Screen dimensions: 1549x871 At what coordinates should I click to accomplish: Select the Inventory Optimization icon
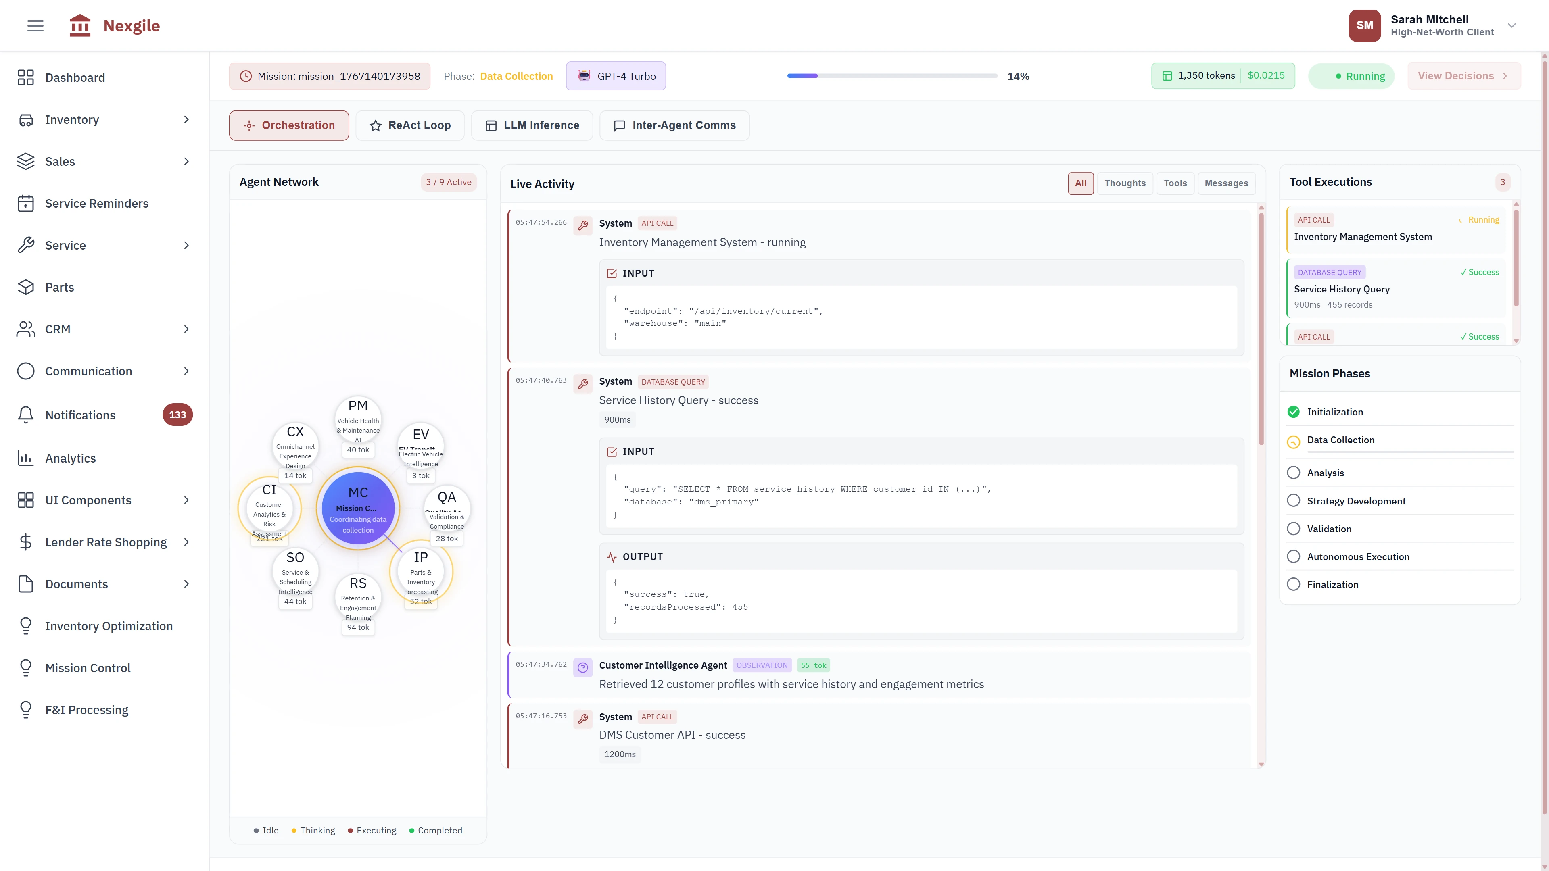(x=26, y=626)
